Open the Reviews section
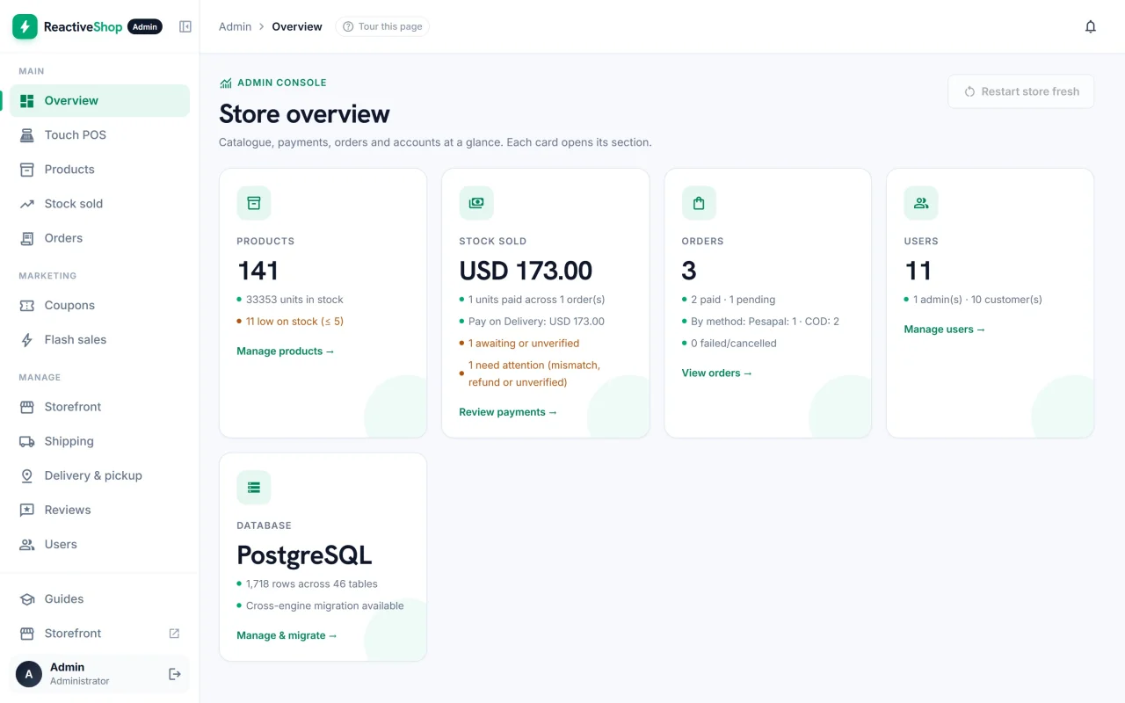Viewport: 1125px width, 703px height. pos(99,510)
